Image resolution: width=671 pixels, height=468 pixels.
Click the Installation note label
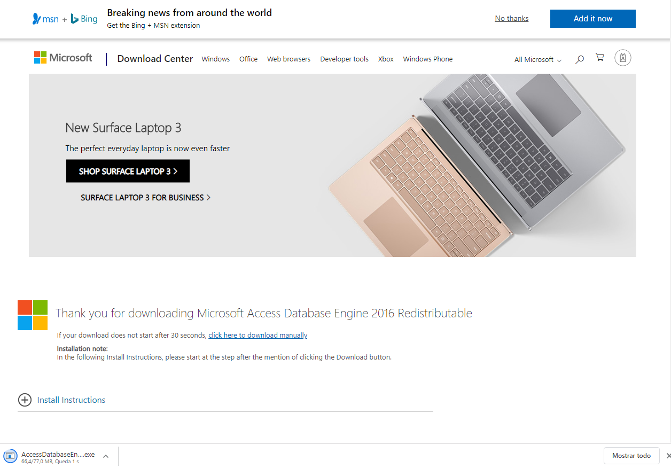(x=82, y=349)
